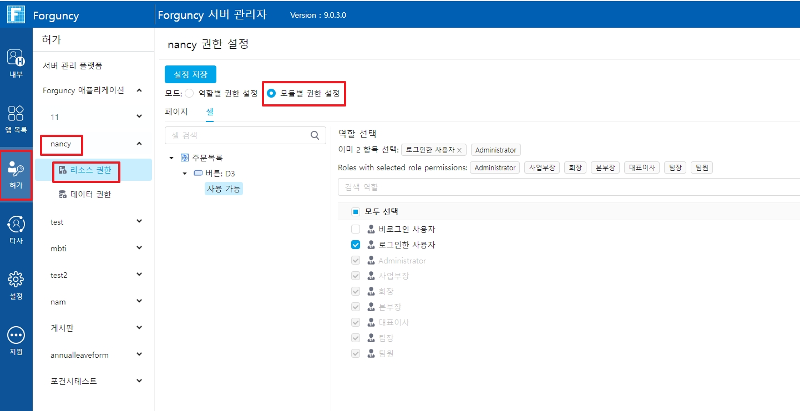Click the 팀원 role checkbox
This screenshot has width=800, height=411.
click(356, 353)
